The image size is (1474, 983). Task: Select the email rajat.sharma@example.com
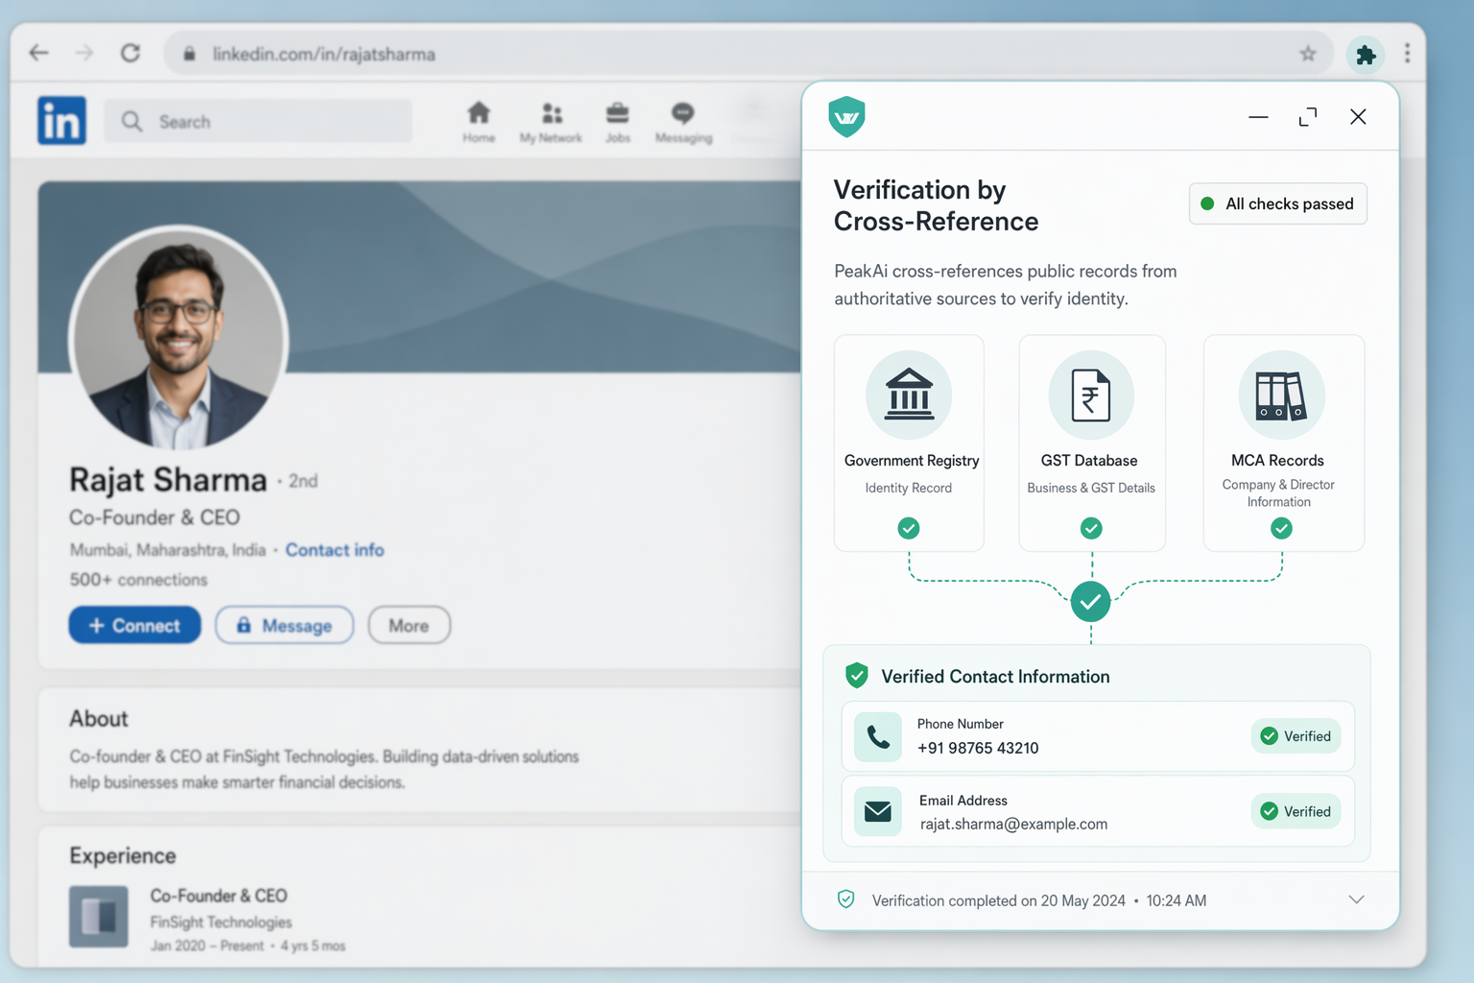click(1013, 824)
